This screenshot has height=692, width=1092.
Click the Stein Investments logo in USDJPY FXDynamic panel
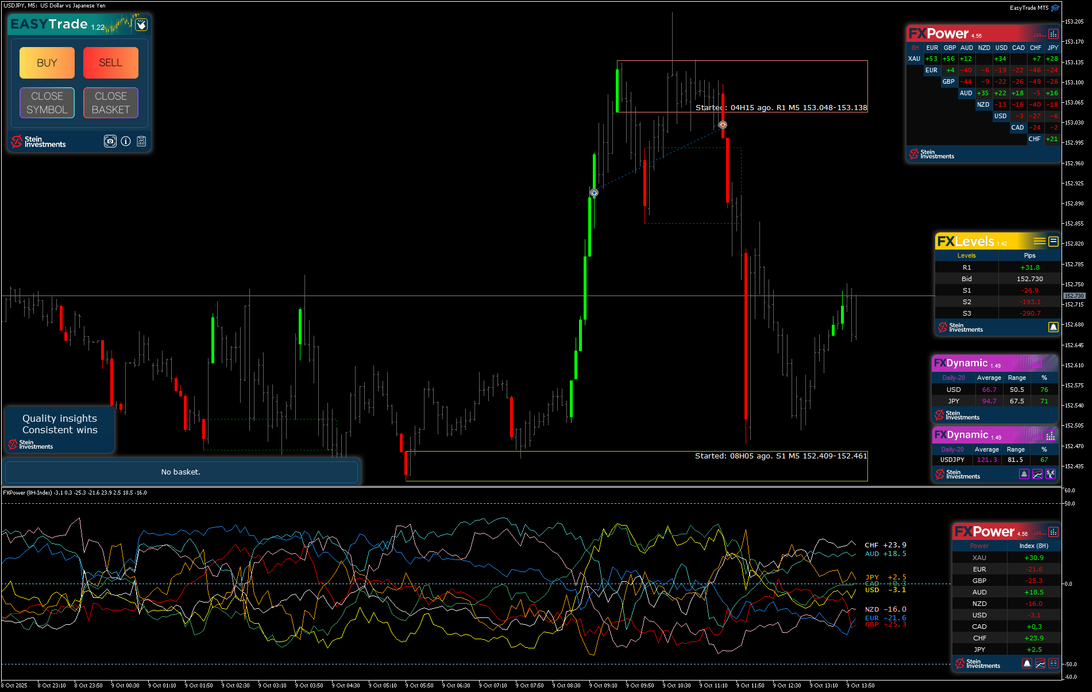point(958,474)
